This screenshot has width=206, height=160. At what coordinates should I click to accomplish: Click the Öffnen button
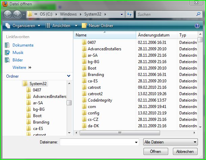point(155,152)
